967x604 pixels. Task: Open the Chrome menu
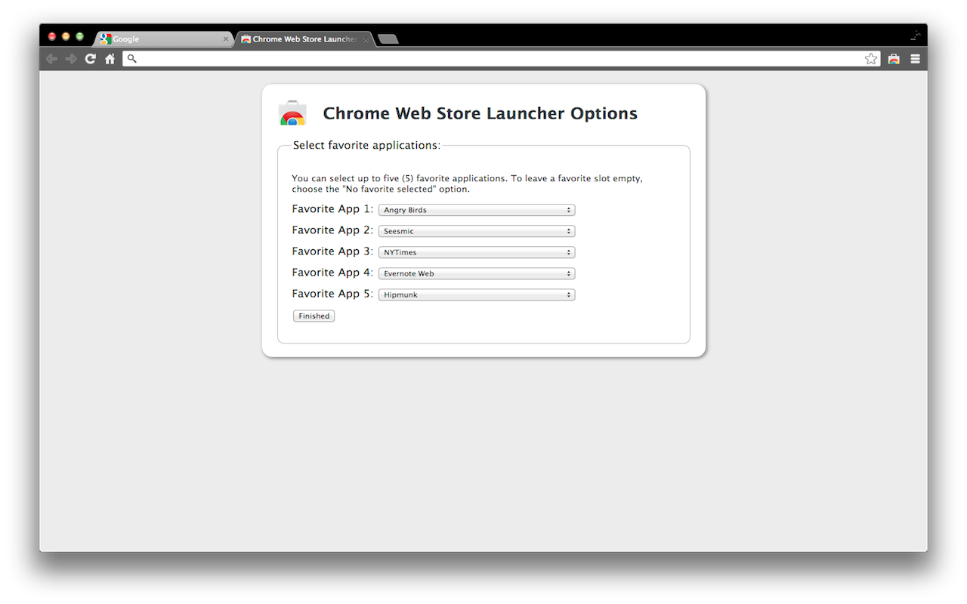tap(915, 59)
